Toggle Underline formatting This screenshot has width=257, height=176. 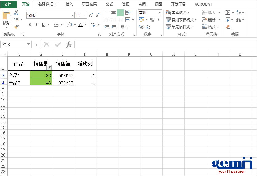(43, 25)
